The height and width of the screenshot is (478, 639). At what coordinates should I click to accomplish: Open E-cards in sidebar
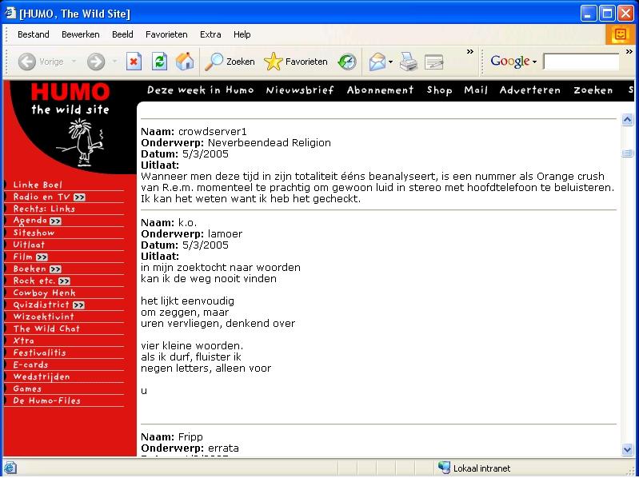[30, 365]
